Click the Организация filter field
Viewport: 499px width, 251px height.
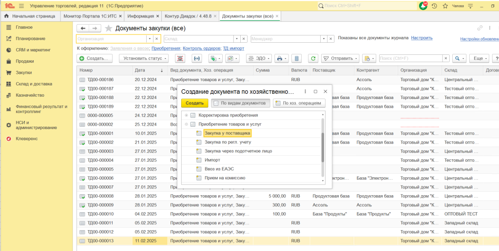pyautogui.click(x=112, y=39)
